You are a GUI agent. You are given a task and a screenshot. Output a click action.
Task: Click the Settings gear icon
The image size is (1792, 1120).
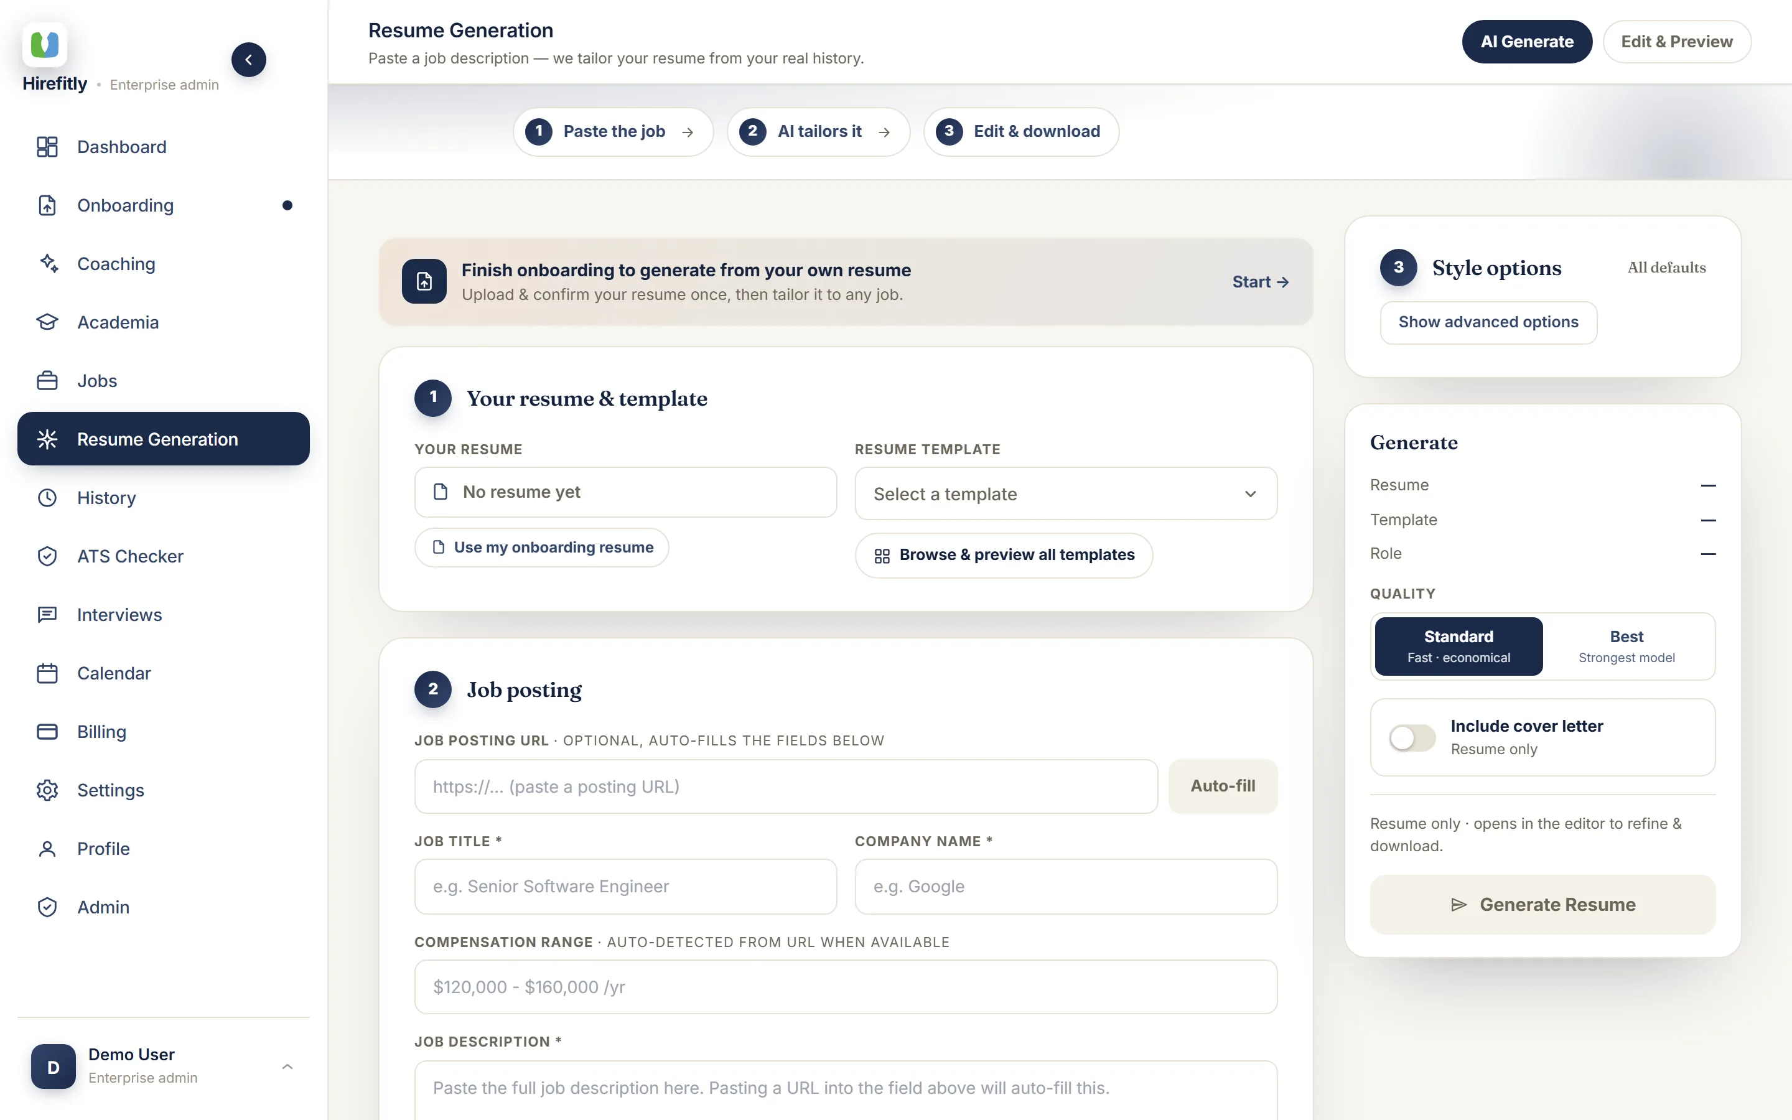point(47,790)
